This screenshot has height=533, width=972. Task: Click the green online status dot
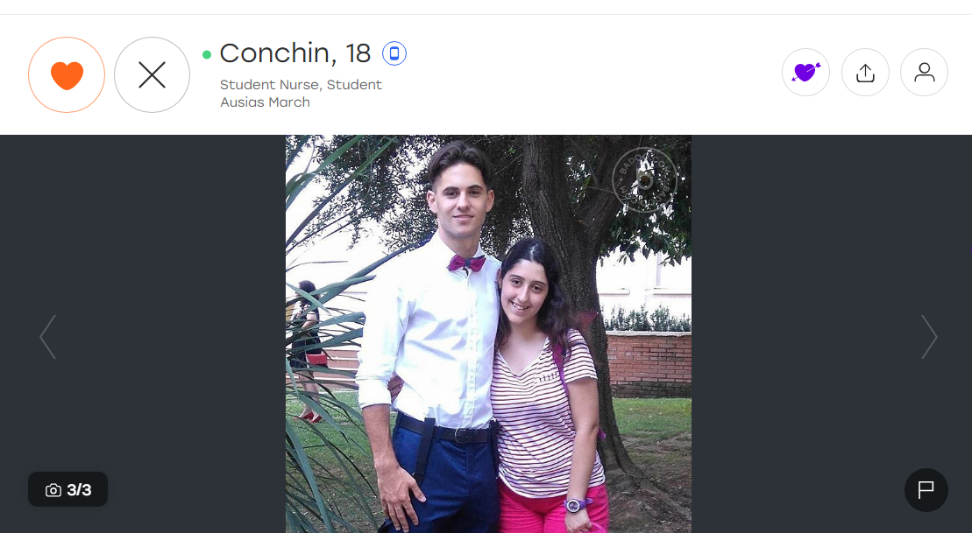[x=207, y=54]
